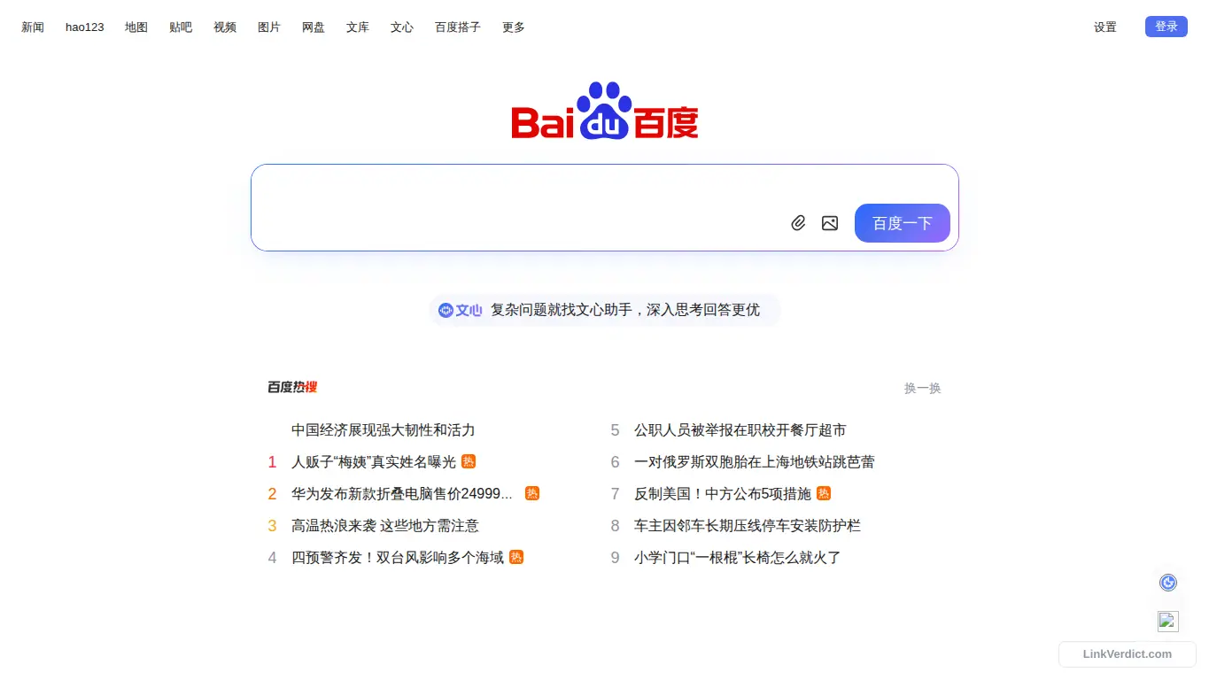The height and width of the screenshot is (680, 1209).
Task: Open the hao123 navigation link
Action: click(85, 27)
